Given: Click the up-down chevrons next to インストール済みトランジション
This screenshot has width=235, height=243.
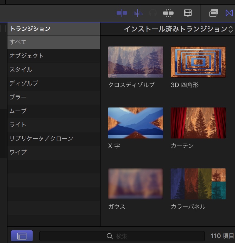Looking at the screenshot, I should click(231, 29).
